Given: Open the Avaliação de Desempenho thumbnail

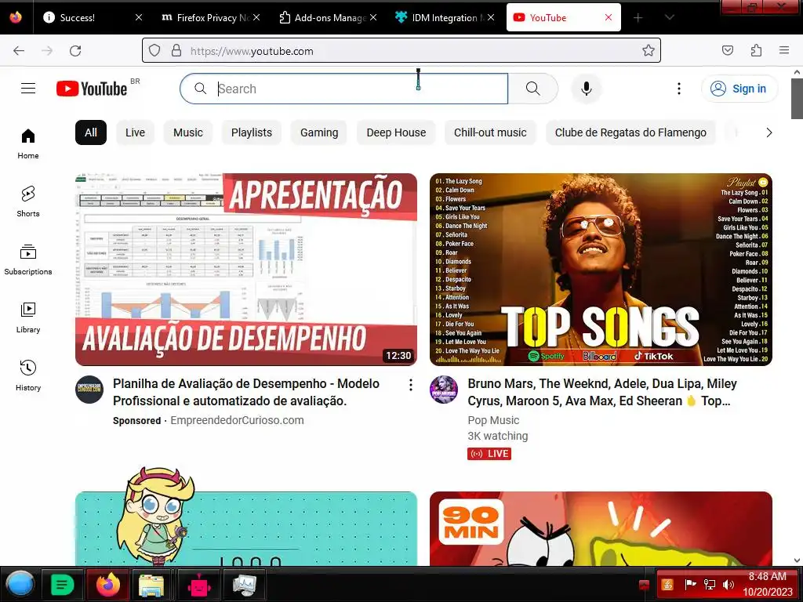Looking at the screenshot, I should tap(246, 270).
